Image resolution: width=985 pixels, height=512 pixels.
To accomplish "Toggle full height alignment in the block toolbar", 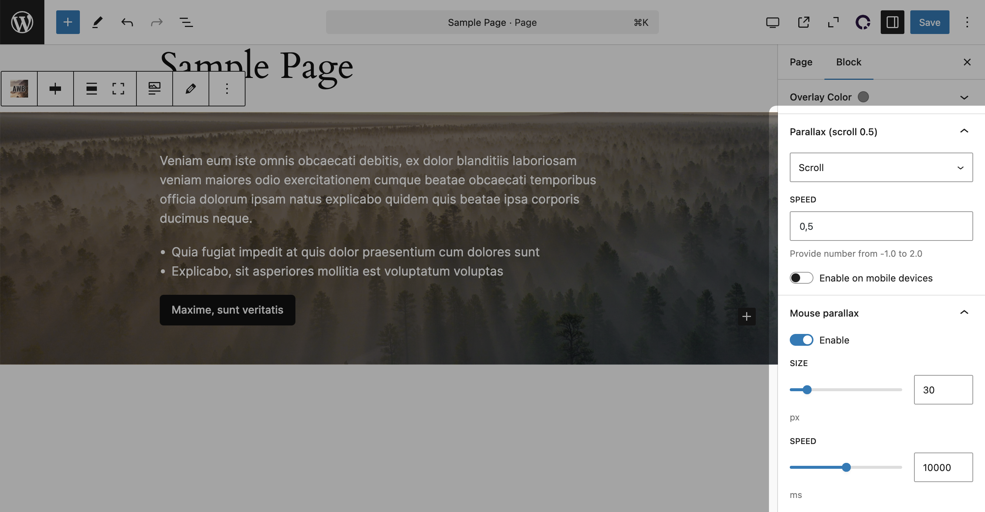I will (x=118, y=88).
